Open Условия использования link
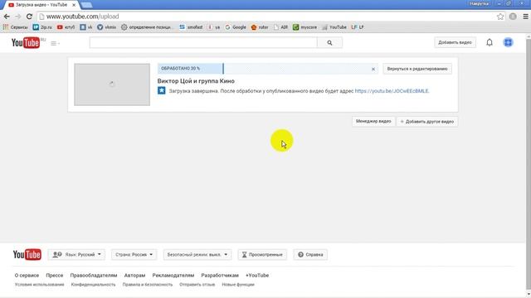Viewport: 531px width, 298px height. point(39,285)
